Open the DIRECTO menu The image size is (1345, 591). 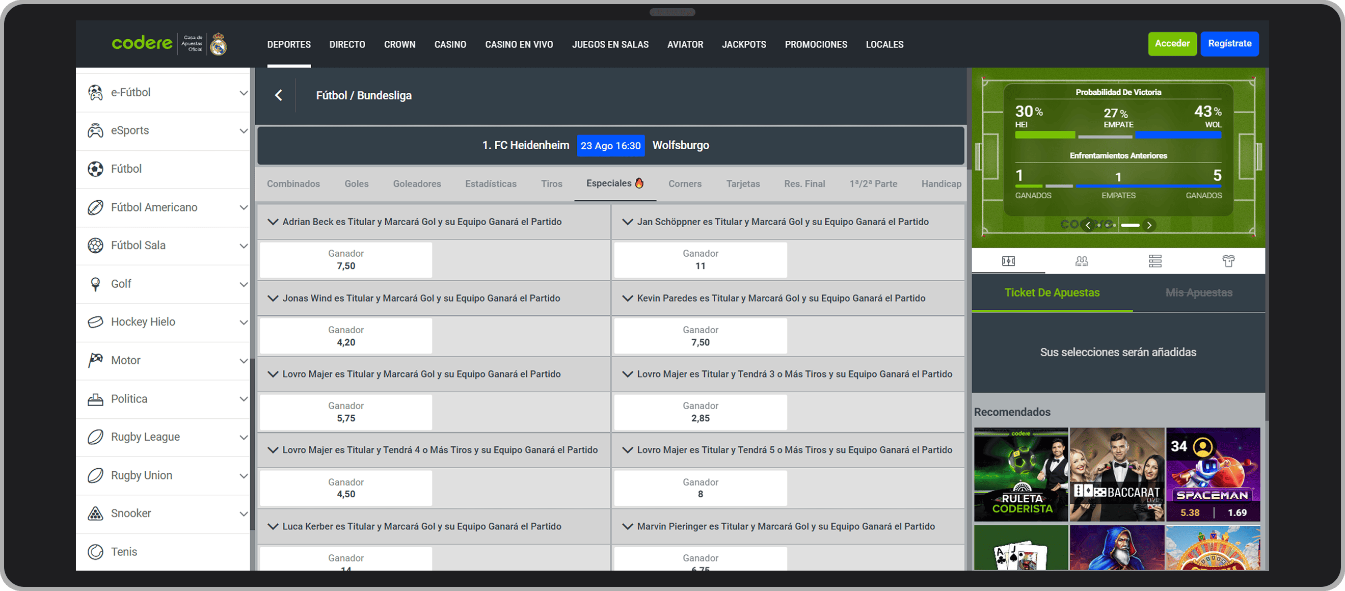point(347,44)
